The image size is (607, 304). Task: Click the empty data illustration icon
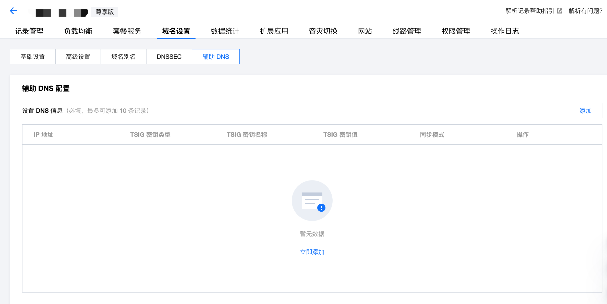312,201
